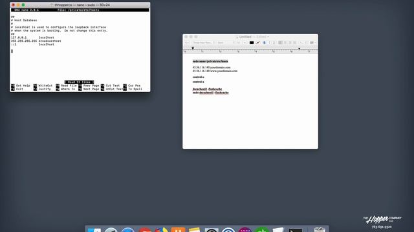Click the left indent marker on ruler

click(193, 48)
